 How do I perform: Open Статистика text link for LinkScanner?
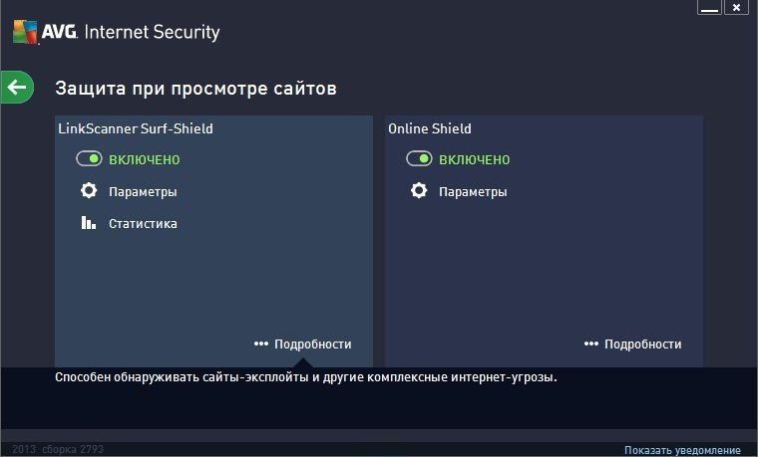pyautogui.click(x=143, y=223)
